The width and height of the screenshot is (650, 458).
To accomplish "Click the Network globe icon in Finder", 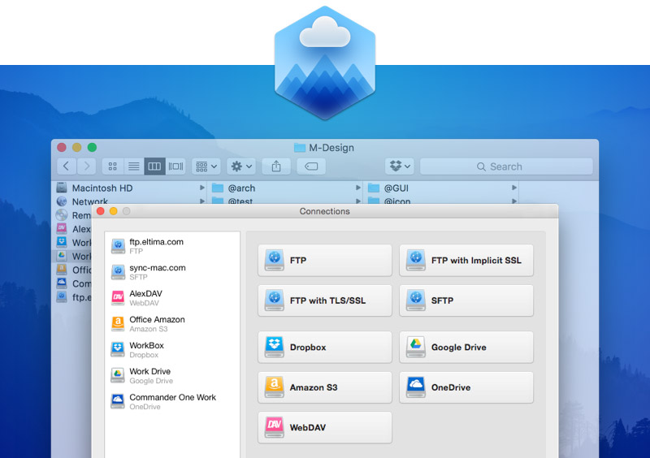I will pyautogui.click(x=62, y=201).
